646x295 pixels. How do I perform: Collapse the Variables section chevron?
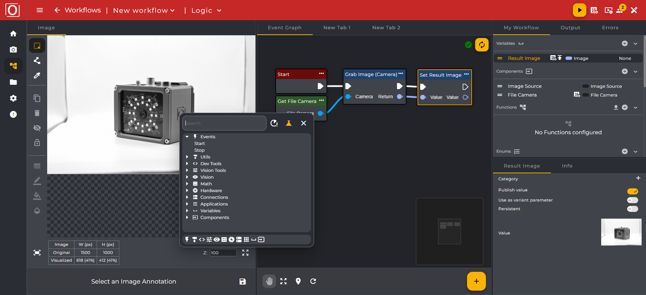pos(636,43)
